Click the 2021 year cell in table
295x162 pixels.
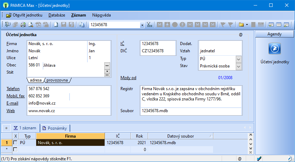139,143
